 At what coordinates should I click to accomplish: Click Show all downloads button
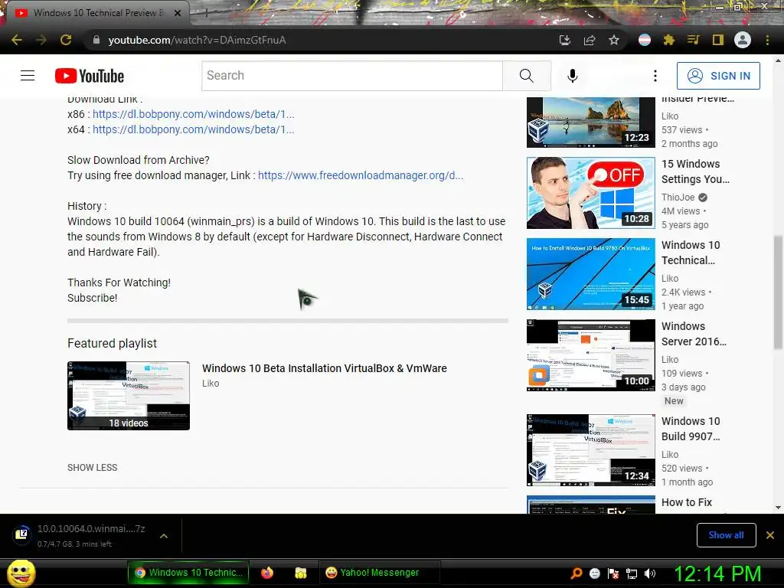[726, 535]
